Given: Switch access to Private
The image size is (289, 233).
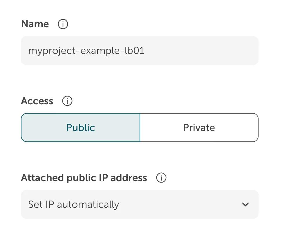Looking at the screenshot, I should 199,128.
